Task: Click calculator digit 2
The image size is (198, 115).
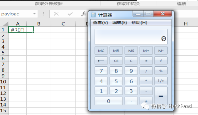Action: pyautogui.click(x=116, y=91)
